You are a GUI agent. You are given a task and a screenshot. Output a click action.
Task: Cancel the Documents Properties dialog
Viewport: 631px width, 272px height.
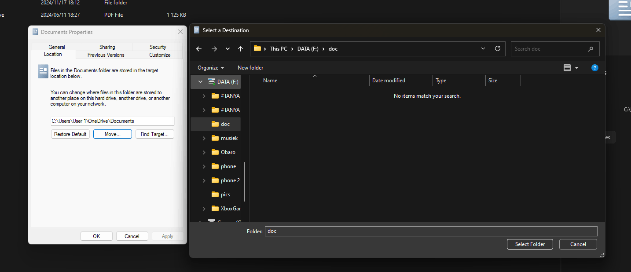pyautogui.click(x=132, y=236)
